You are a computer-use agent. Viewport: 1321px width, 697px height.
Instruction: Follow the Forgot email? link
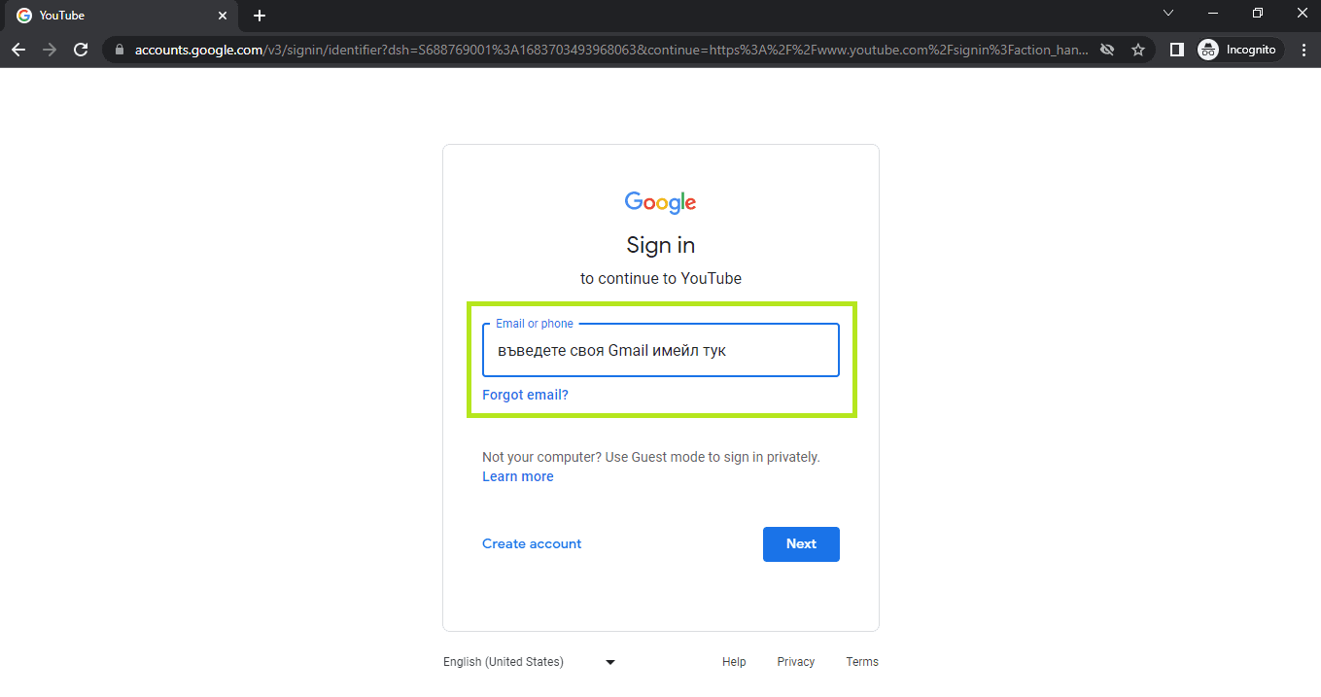point(525,395)
